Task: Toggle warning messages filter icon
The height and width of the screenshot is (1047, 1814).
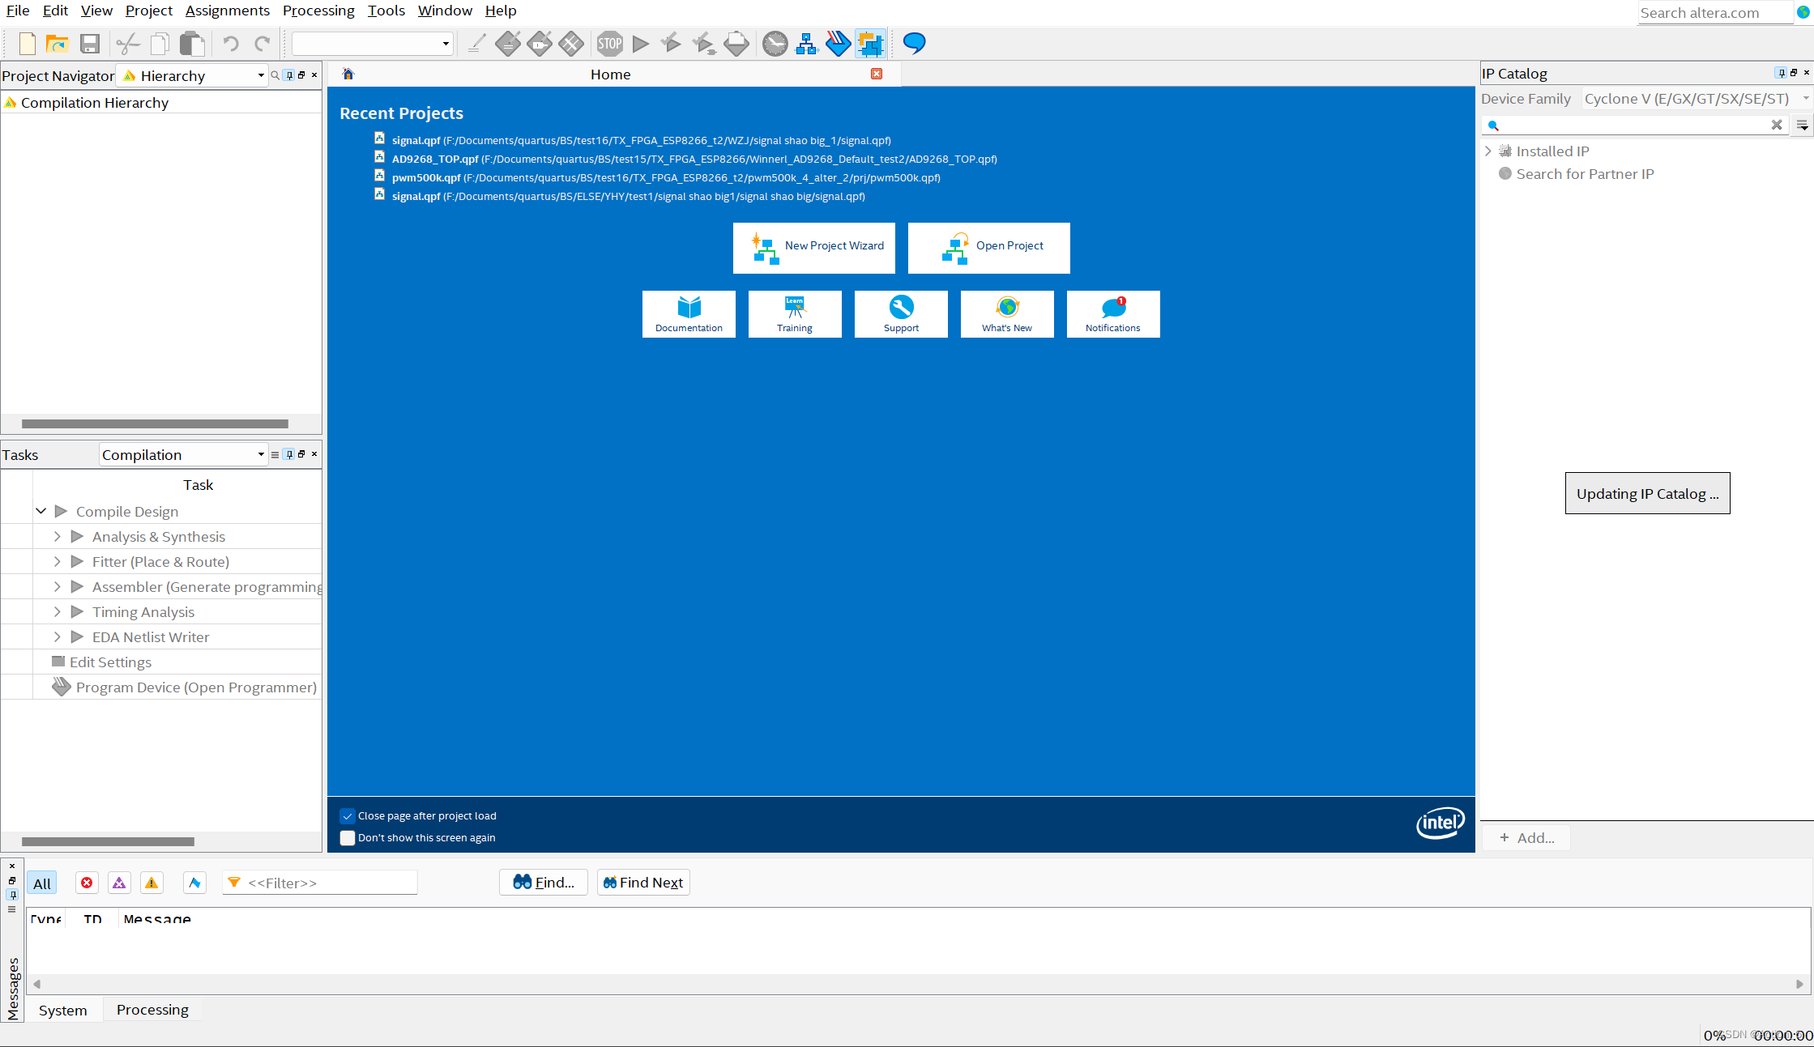Action: [152, 883]
